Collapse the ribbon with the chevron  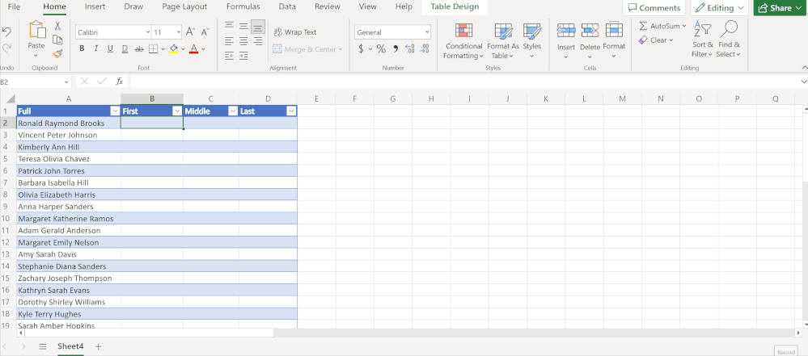(x=804, y=67)
